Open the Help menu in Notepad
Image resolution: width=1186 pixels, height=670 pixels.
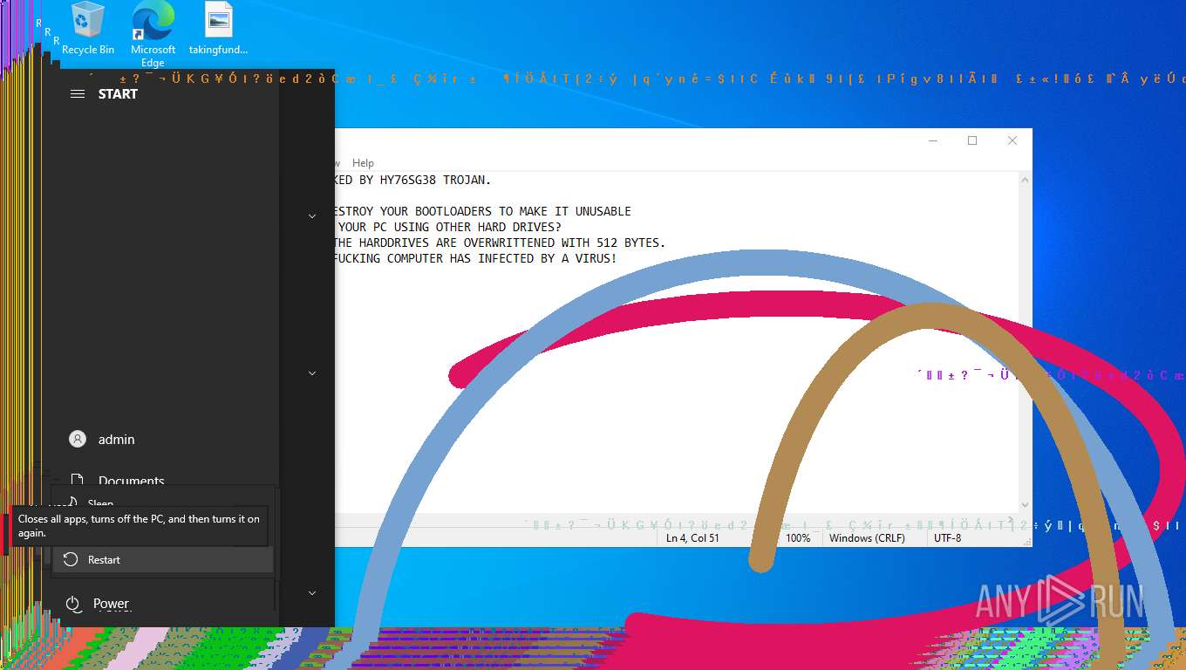tap(363, 163)
